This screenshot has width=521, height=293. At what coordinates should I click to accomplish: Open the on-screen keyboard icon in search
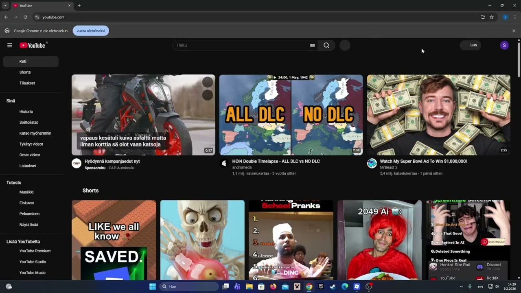[312, 45]
